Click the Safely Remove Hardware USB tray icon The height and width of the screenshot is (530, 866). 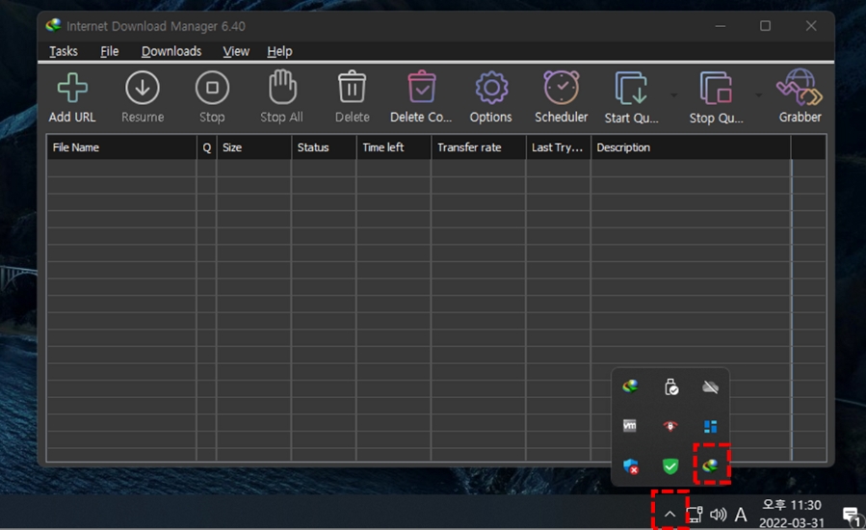pyautogui.click(x=670, y=386)
